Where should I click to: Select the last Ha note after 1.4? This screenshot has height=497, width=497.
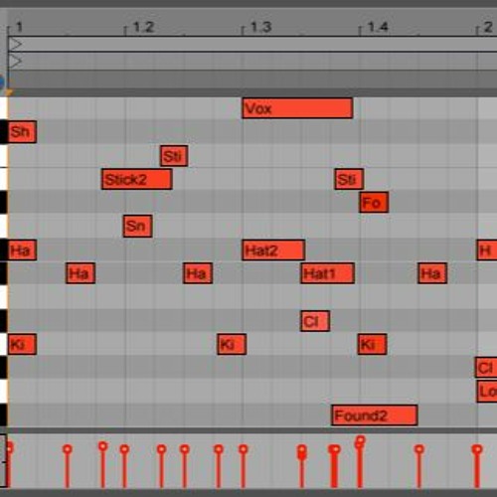pos(432,273)
